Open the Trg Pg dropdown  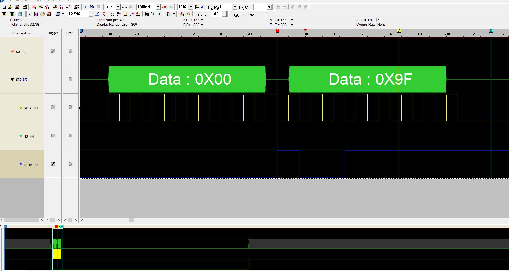click(x=235, y=7)
